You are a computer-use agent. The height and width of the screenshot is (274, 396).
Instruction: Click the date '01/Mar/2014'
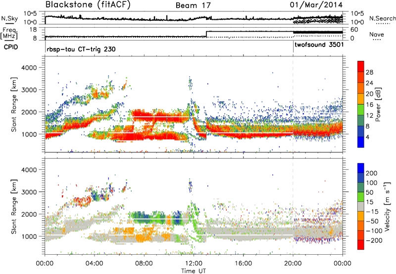pyautogui.click(x=316, y=5)
